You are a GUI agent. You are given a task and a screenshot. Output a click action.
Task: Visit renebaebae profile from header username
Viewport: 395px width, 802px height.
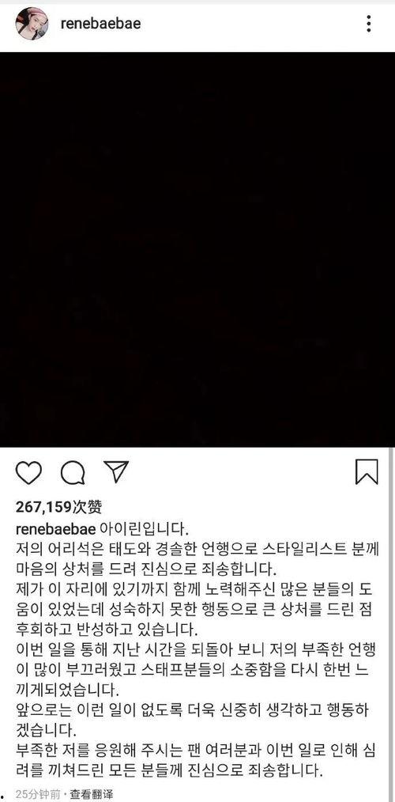tap(100, 24)
